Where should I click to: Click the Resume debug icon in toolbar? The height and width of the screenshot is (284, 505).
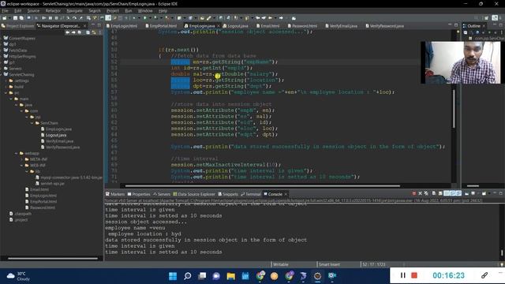[x=44, y=18]
